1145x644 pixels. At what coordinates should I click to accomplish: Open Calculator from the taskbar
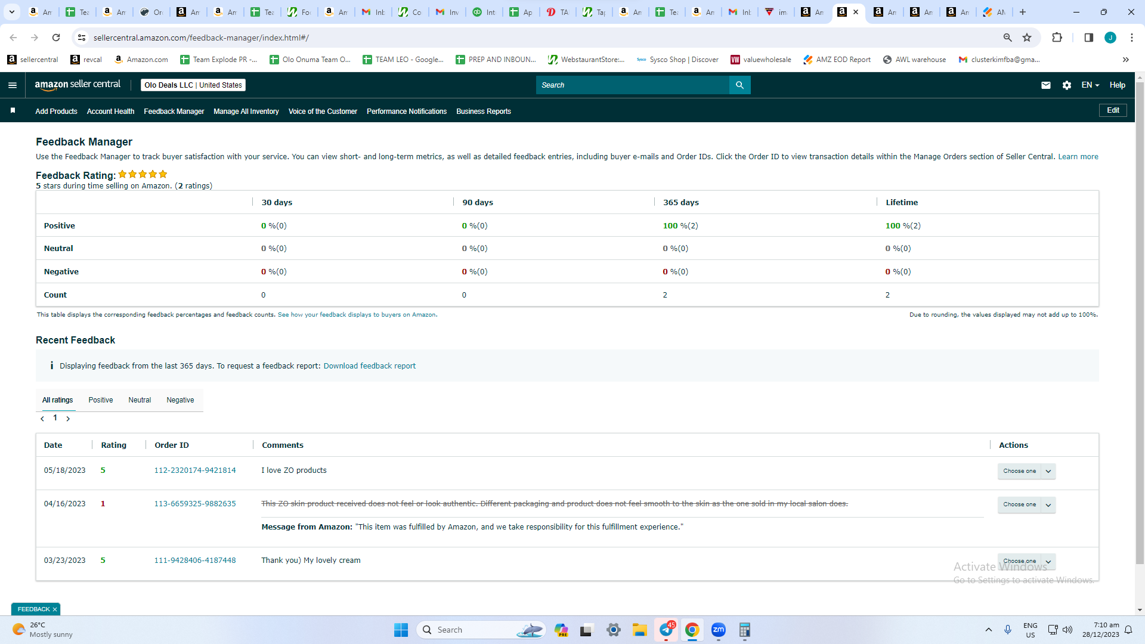pyautogui.click(x=744, y=630)
